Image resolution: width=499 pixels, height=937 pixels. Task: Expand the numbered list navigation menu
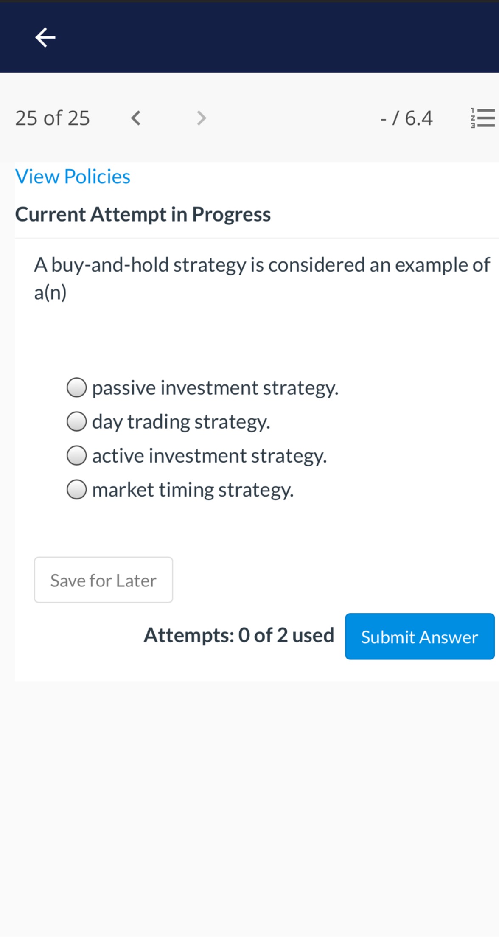(482, 118)
